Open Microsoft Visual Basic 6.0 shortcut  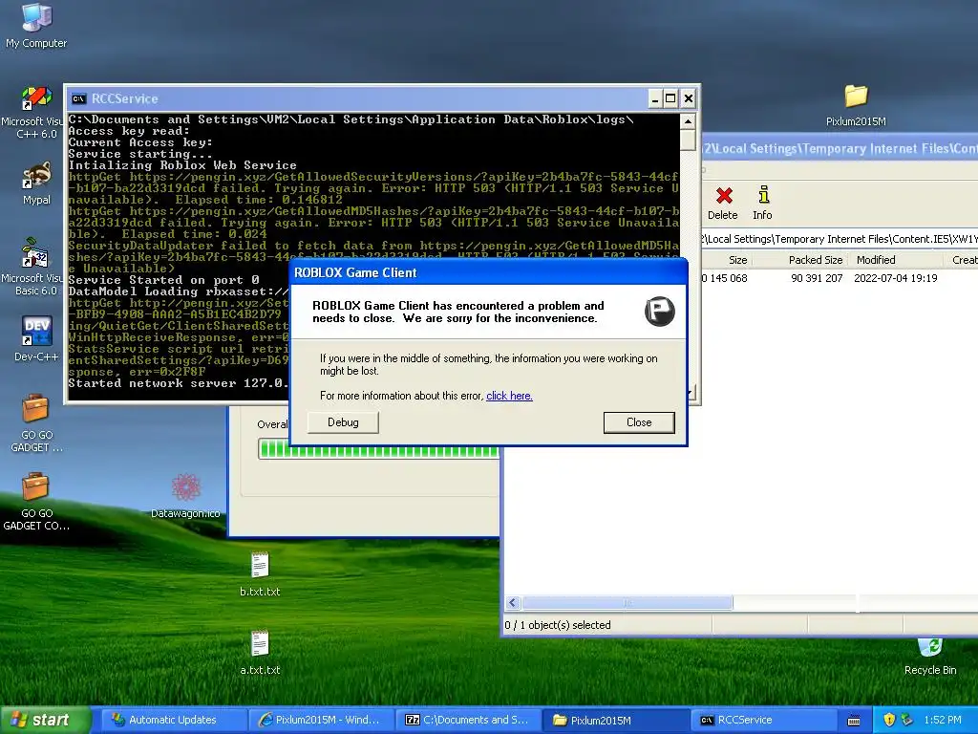click(x=35, y=268)
